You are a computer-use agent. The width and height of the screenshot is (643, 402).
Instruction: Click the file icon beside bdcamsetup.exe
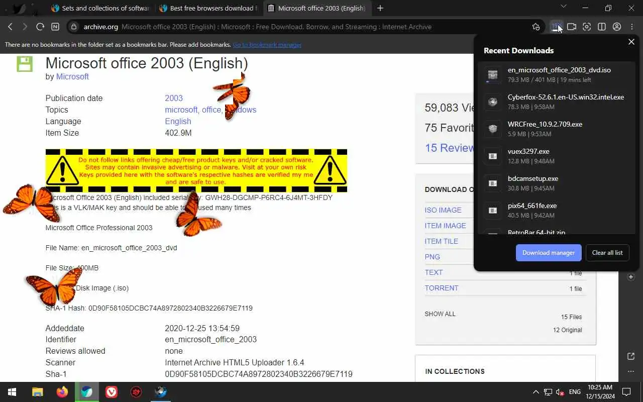point(493,183)
